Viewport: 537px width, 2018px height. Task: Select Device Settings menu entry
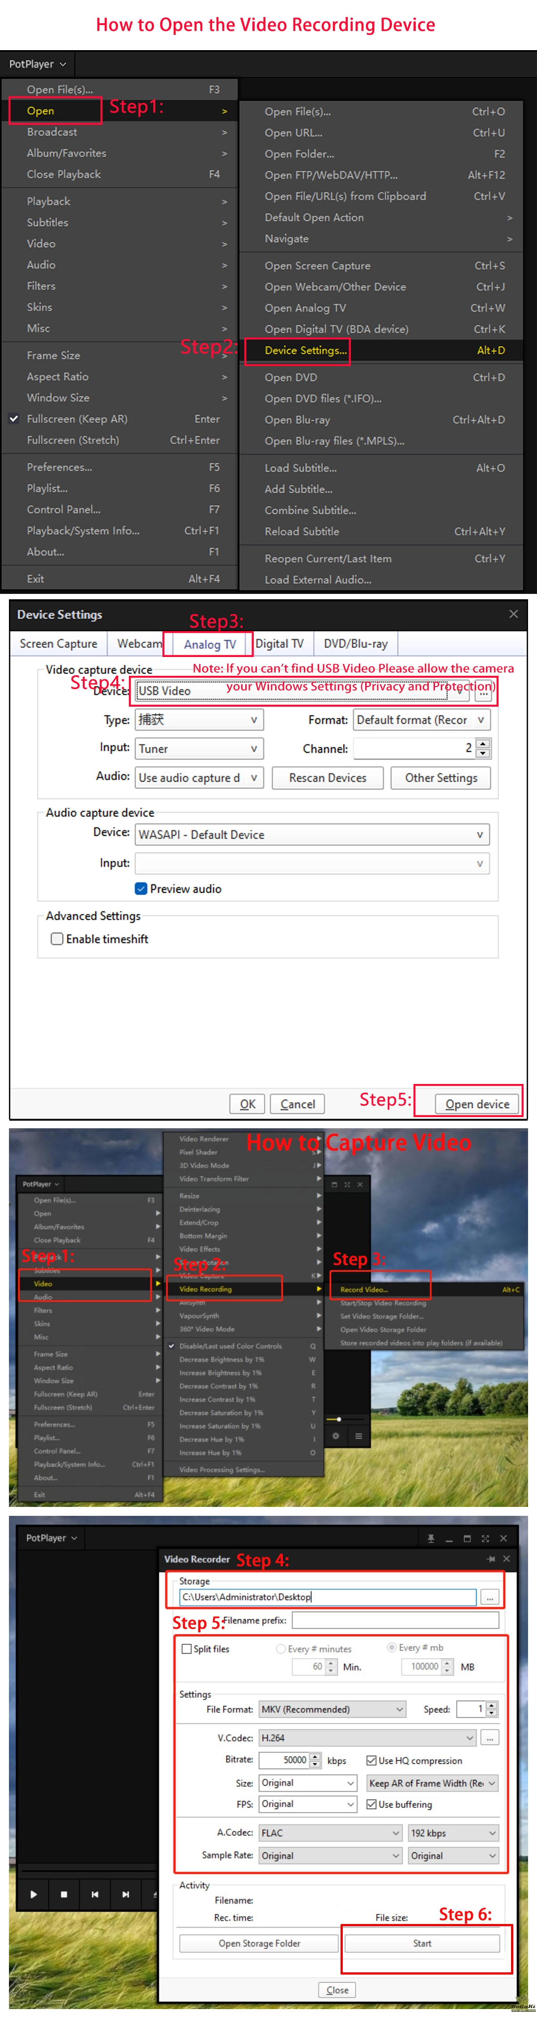304,350
